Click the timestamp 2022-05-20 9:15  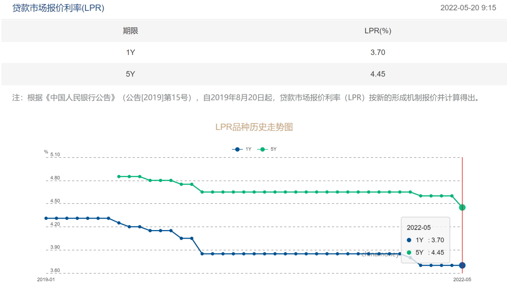(x=468, y=8)
